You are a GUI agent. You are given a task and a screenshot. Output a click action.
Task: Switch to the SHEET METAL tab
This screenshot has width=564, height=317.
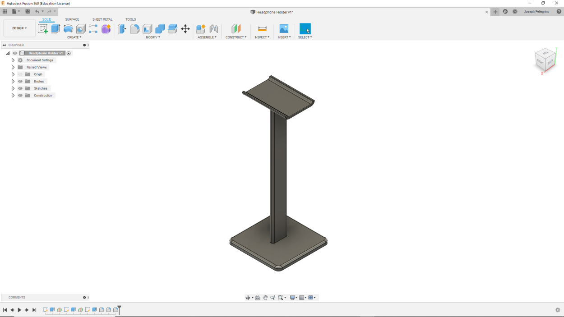coord(102,19)
